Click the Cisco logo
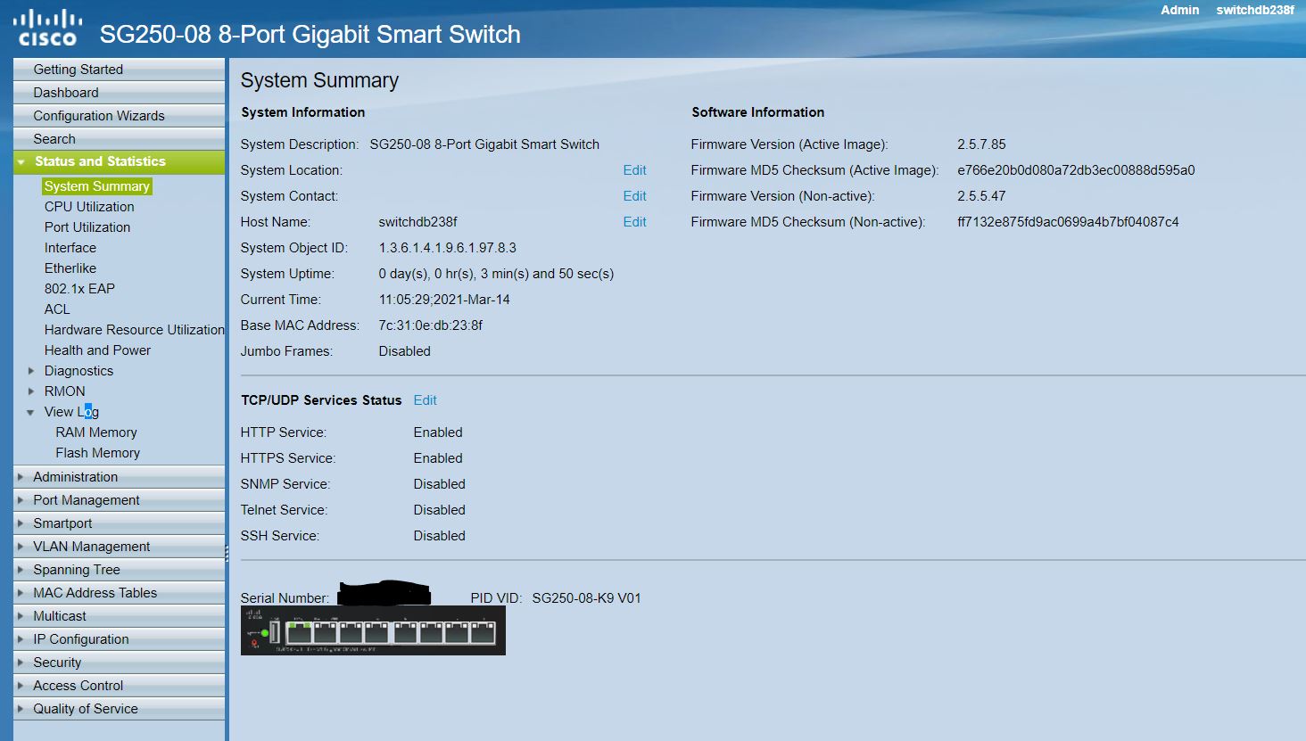Screen dimensions: 1306x741 (47, 28)
